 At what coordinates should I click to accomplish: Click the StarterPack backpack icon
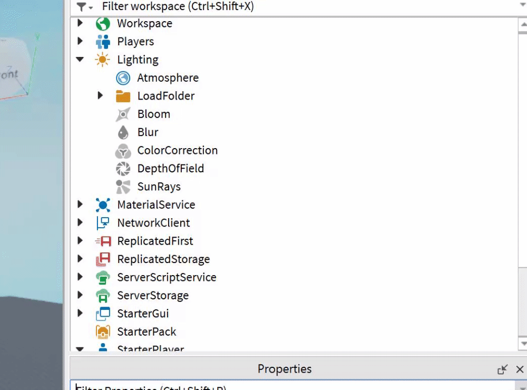[103, 332]
